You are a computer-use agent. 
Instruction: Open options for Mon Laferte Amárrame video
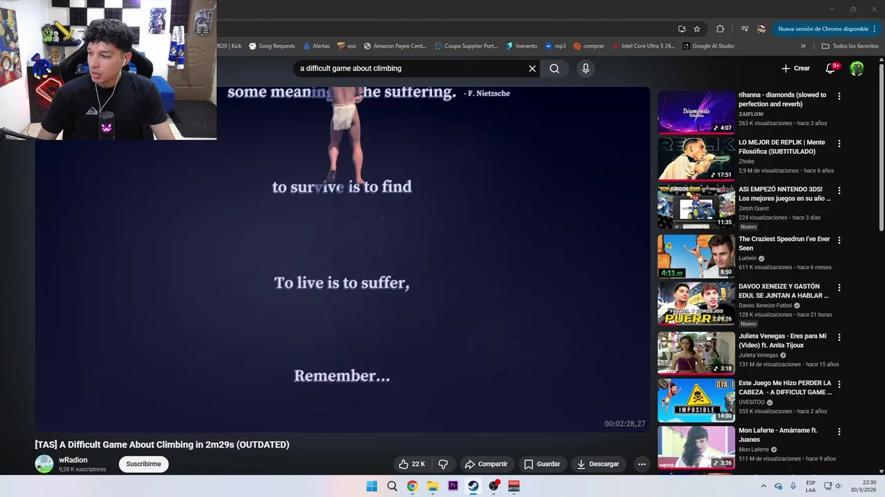click(839, 432)
